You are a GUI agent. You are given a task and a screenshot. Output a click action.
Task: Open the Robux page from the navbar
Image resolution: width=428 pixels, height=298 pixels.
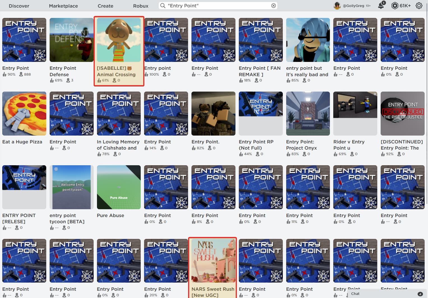click(141, 6)
